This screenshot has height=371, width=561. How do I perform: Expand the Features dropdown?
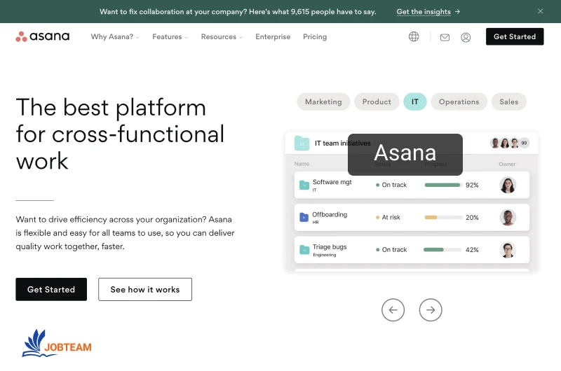(170, 37)
